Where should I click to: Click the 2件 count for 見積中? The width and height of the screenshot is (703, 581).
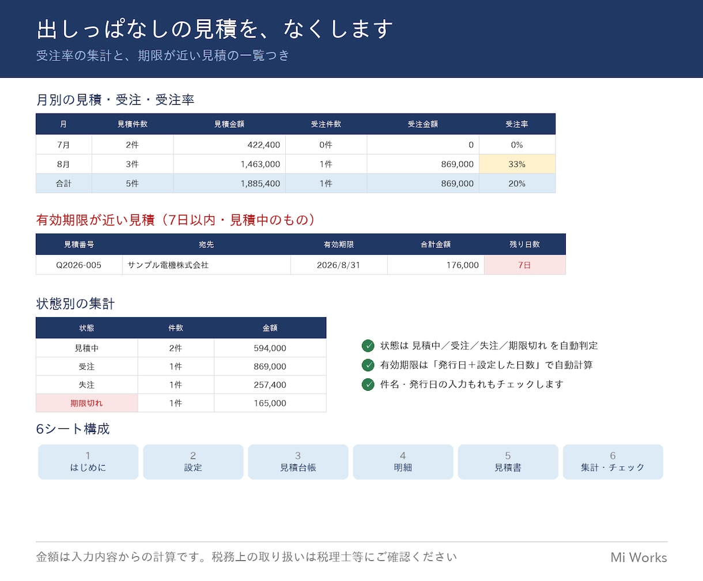pos(176,348)
